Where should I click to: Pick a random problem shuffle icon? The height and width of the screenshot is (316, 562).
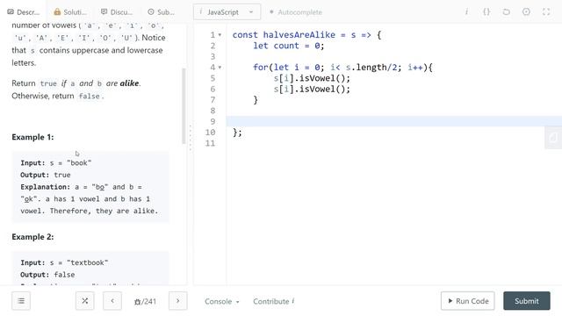pos(85,301)
